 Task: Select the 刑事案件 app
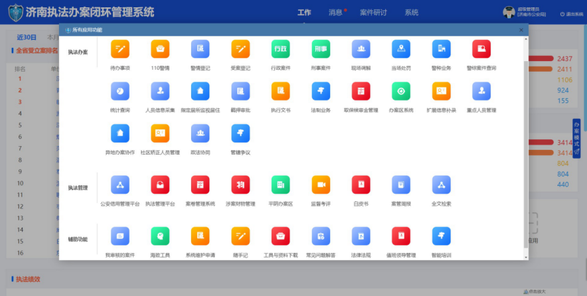click(x=321, y=50)
